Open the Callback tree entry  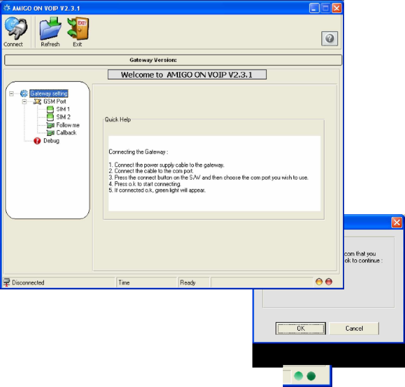tap(66, 133)
